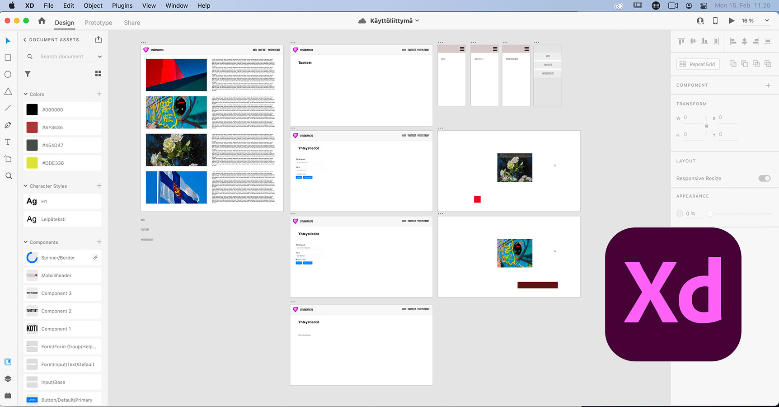Open the Plugins menu
779x407 pixels.
(122, 5)
